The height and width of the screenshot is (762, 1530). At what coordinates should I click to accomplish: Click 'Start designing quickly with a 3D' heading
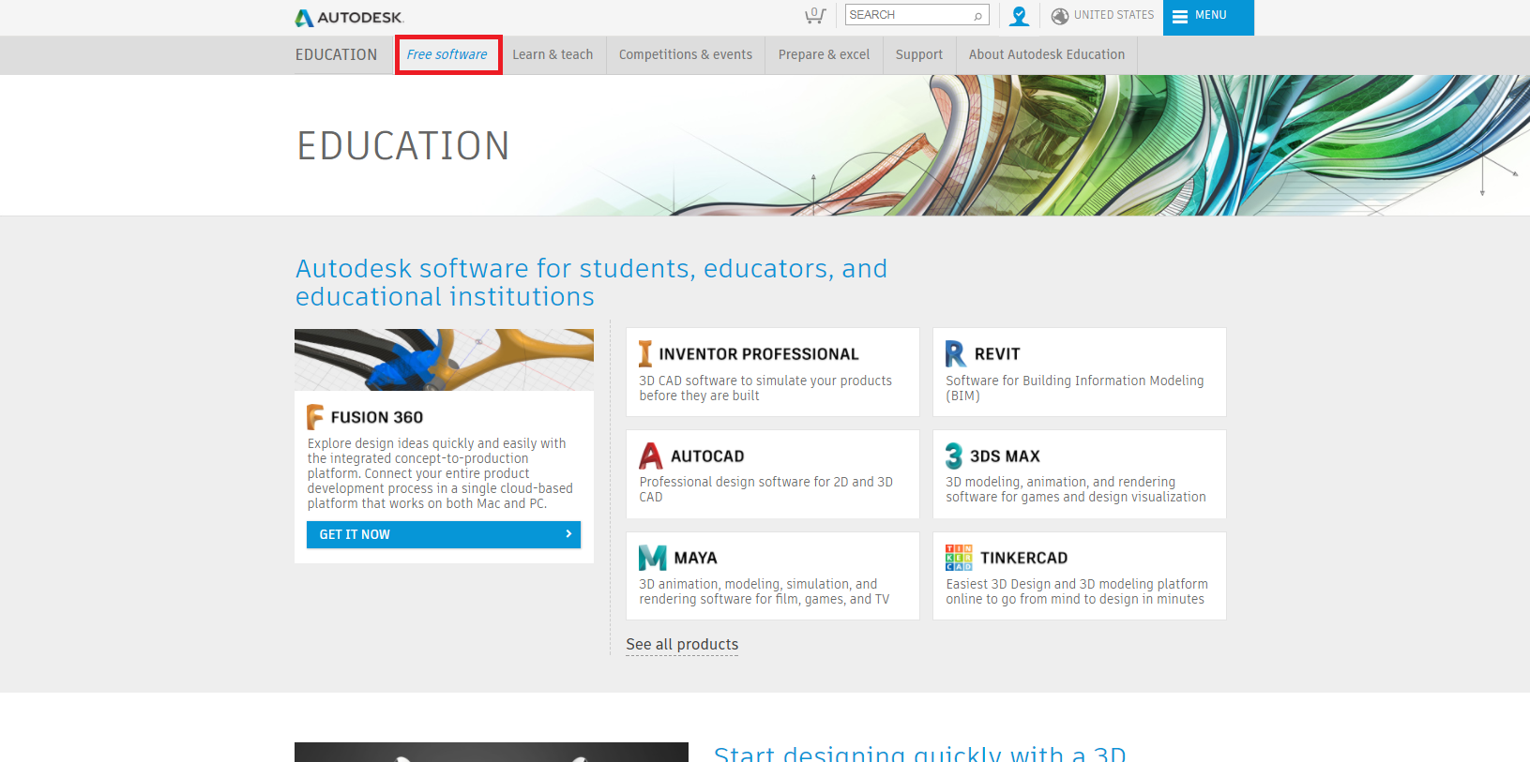point(919,752)
